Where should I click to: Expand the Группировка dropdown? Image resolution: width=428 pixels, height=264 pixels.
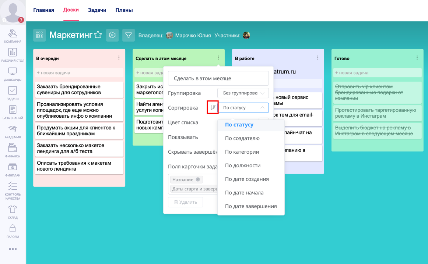(243, 93)
